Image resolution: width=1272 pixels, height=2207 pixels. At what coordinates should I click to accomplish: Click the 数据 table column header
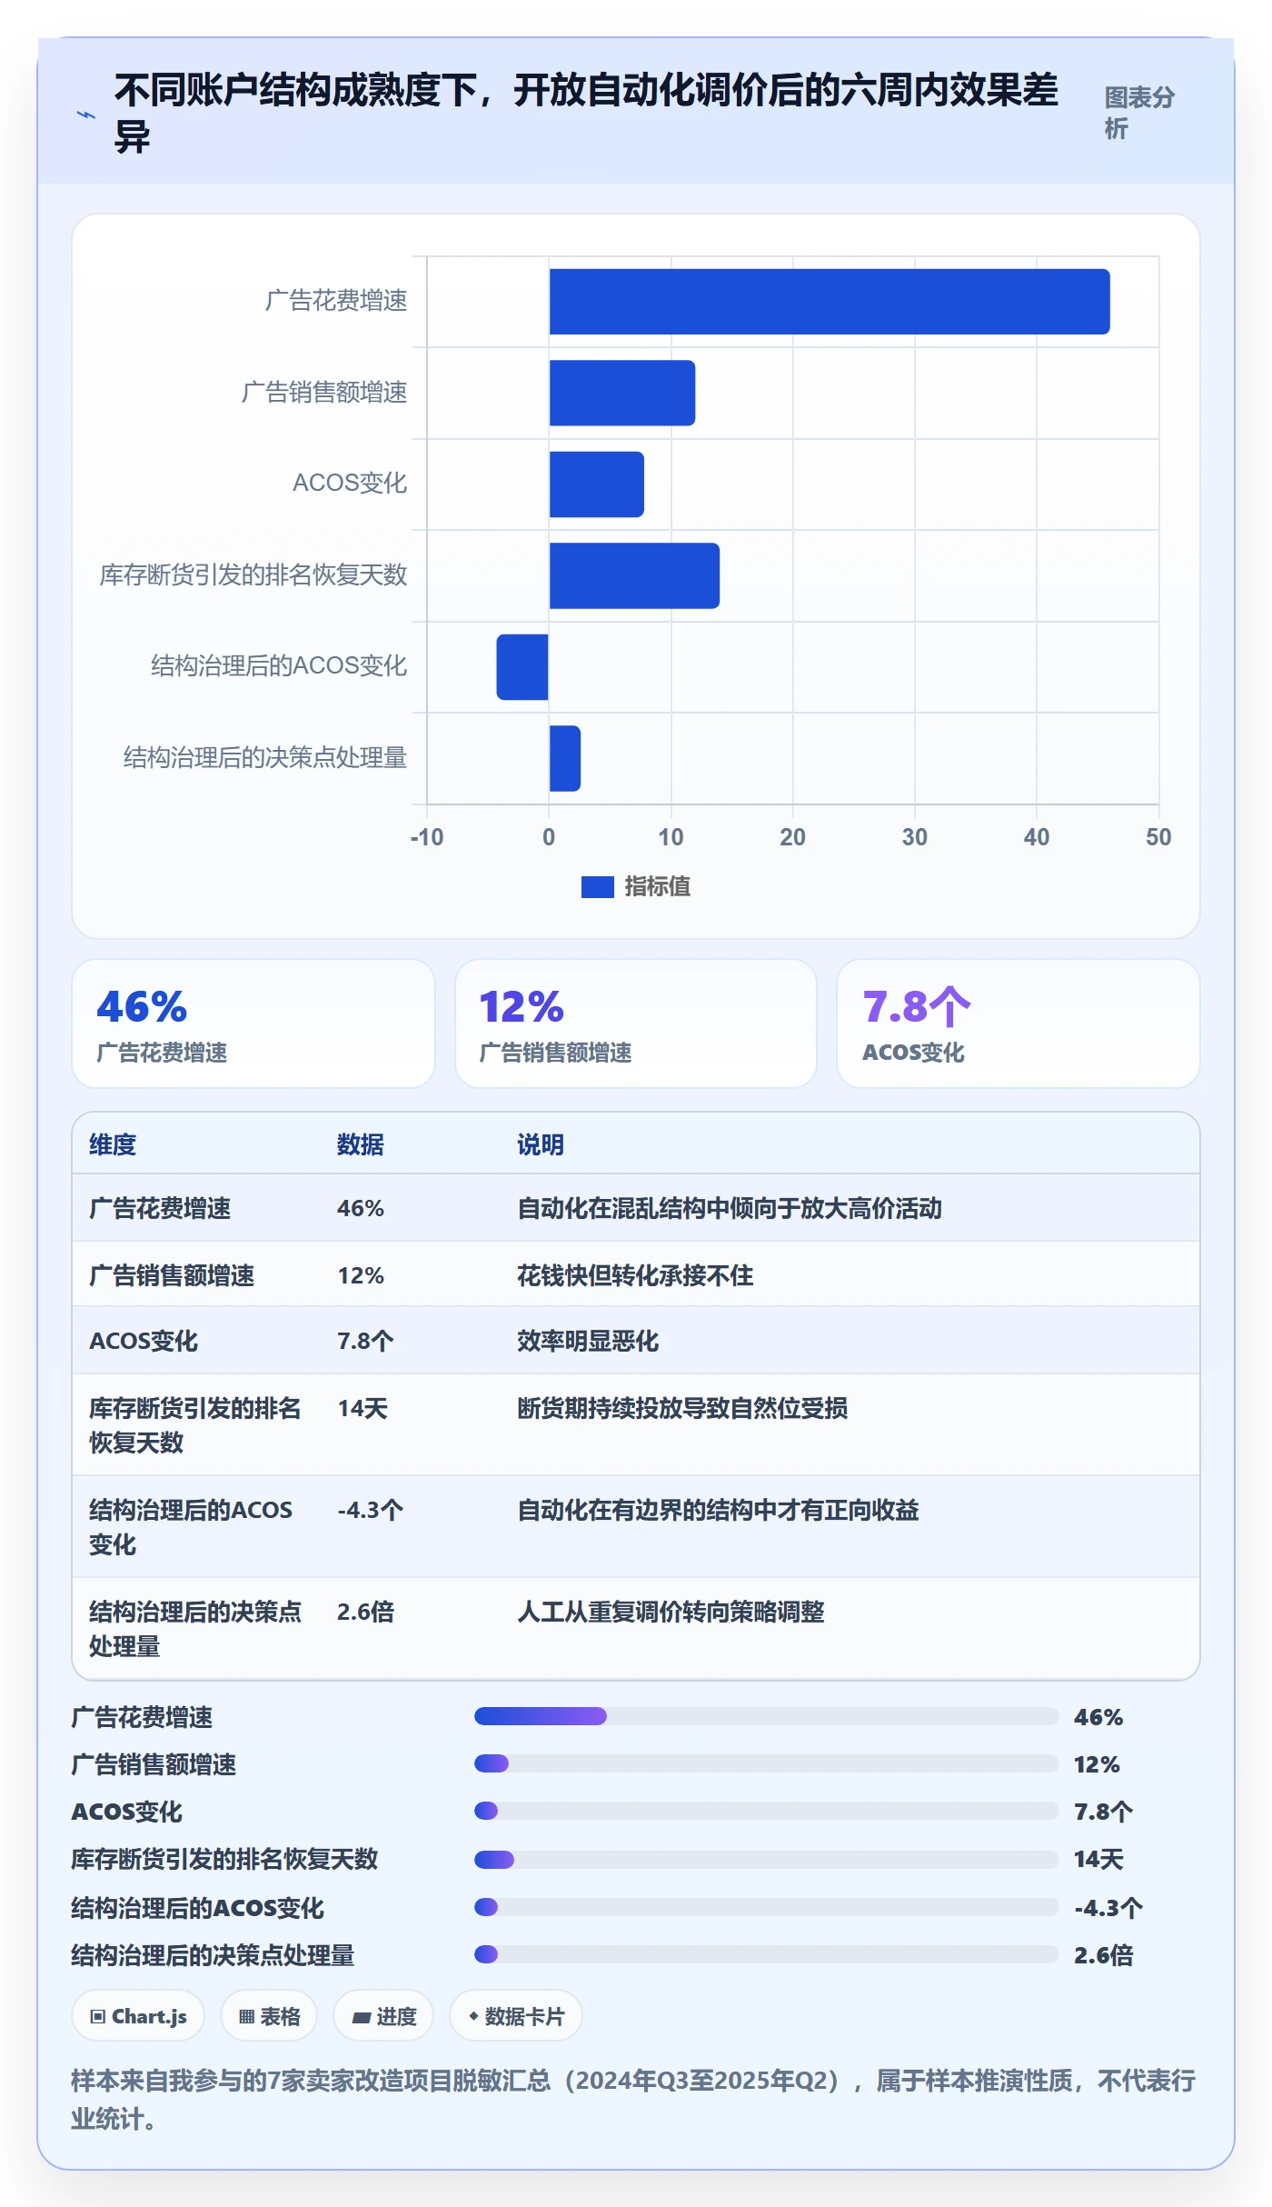(361, 1144)
